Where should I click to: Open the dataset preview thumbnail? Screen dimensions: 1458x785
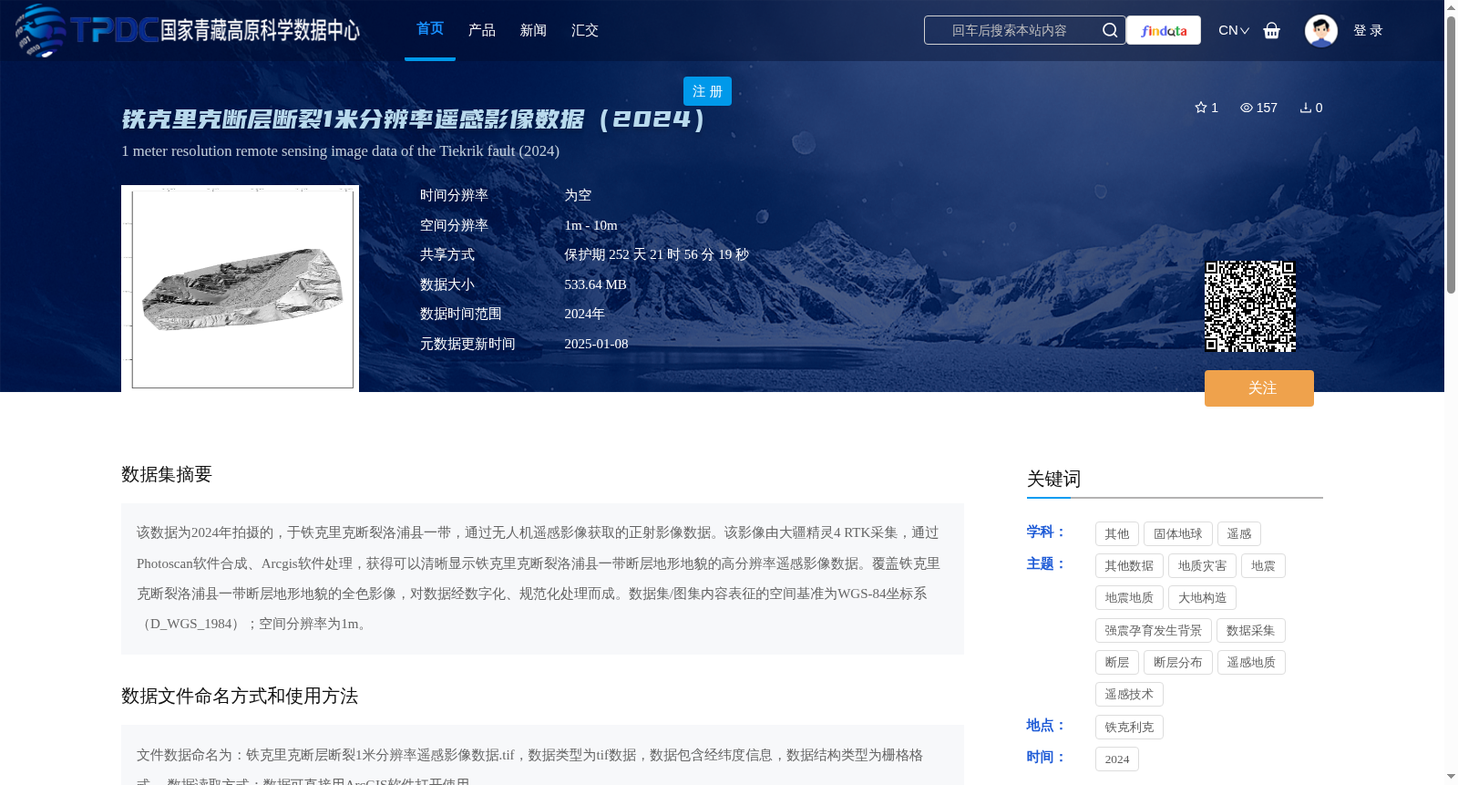point(240,288)
